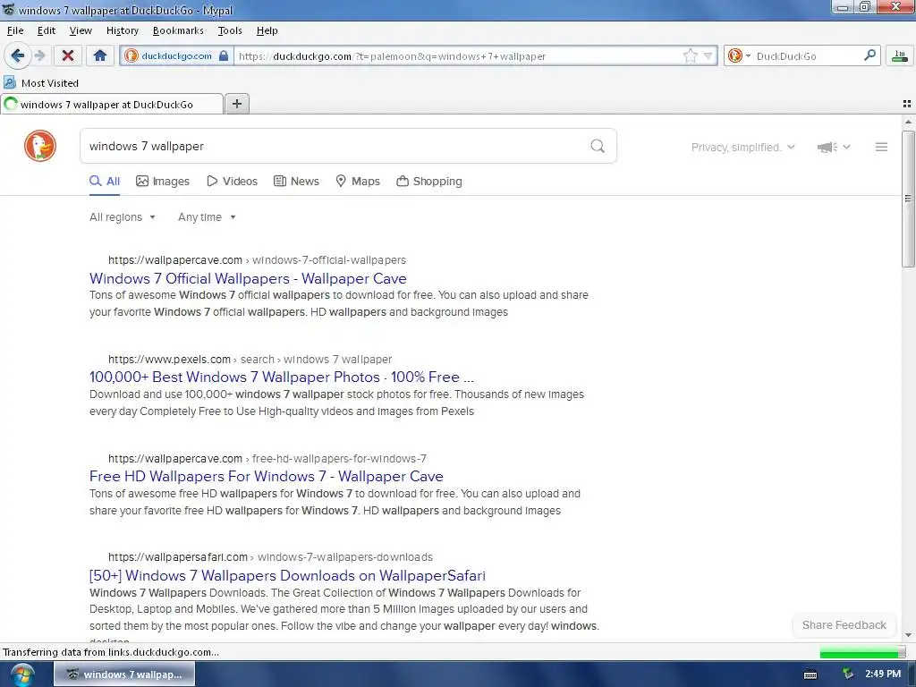Show all tabs grid icon

pyautogui.click(x=907, y=104)
